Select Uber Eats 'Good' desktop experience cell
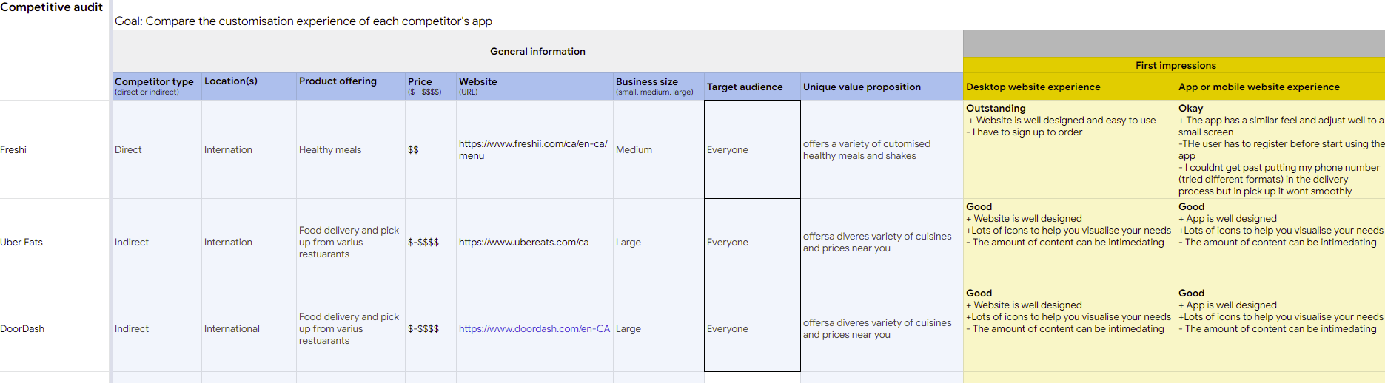The height and width of the screenshot is (383, 1385). pyautogui.click(x=1070, y=242)
